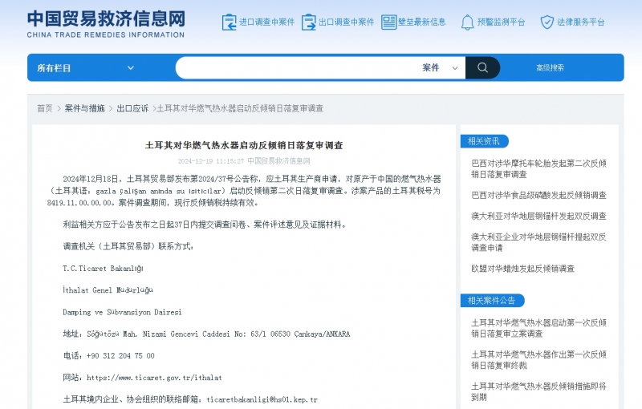The height and width of the screenshot is (409, 642).
Task: Click the 中国贸易救济信息网 site logo
Action: tap(106, 22)
